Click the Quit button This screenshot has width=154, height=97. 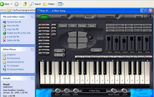coord(143,94)
